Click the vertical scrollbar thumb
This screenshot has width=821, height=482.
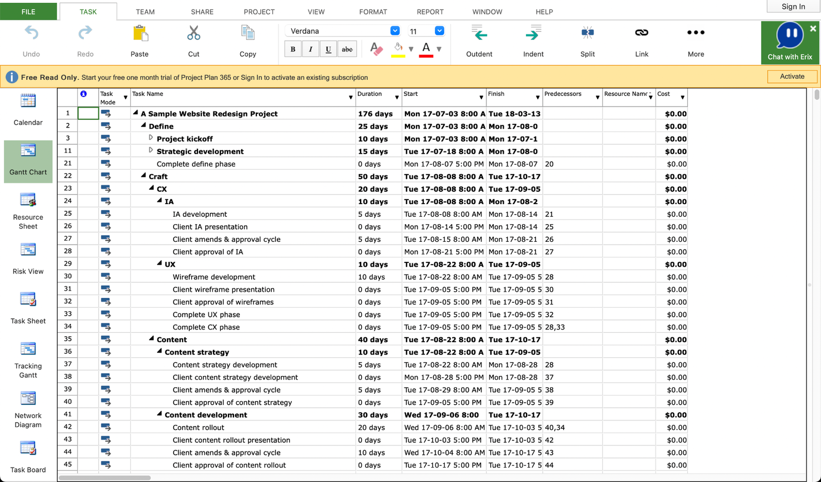(817, 94)
